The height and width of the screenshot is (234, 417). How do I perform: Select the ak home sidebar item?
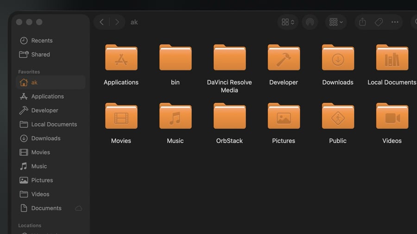(51, 82)
